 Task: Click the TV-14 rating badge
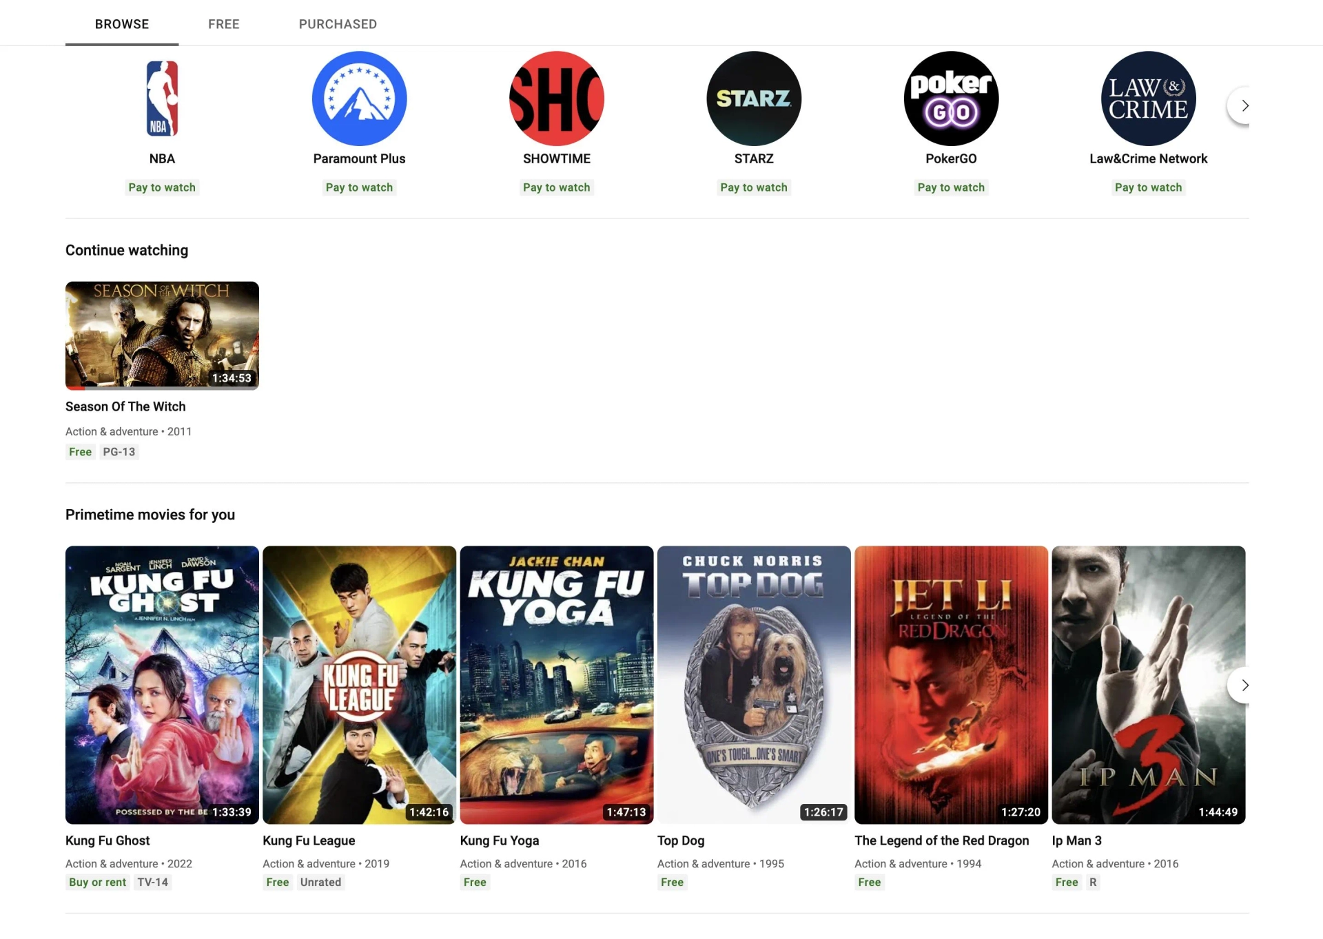152,882
